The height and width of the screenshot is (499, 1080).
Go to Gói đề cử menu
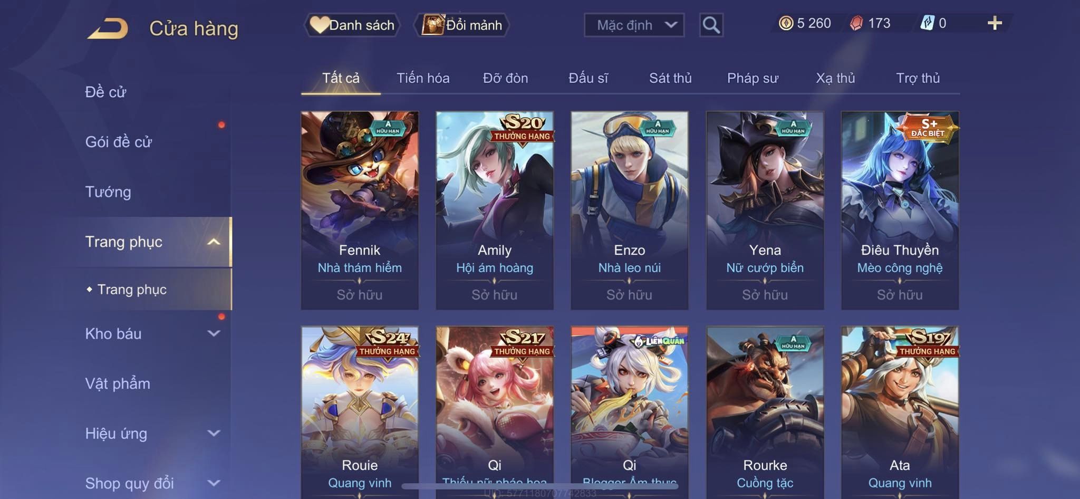click(x=119, y=141)
